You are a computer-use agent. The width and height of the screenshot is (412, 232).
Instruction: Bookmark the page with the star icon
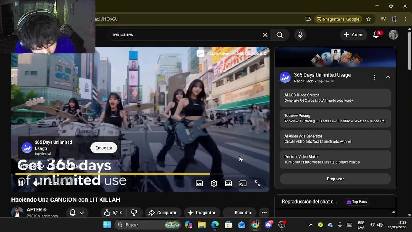pyautogui.click(x=368, y=19)
